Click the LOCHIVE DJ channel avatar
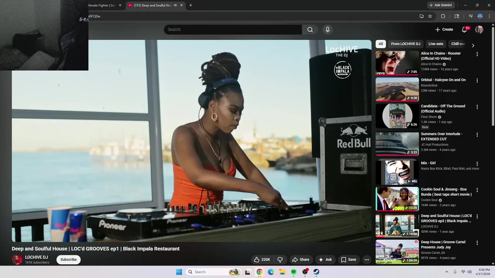This screenshot has height=278, width=495. 17,259
